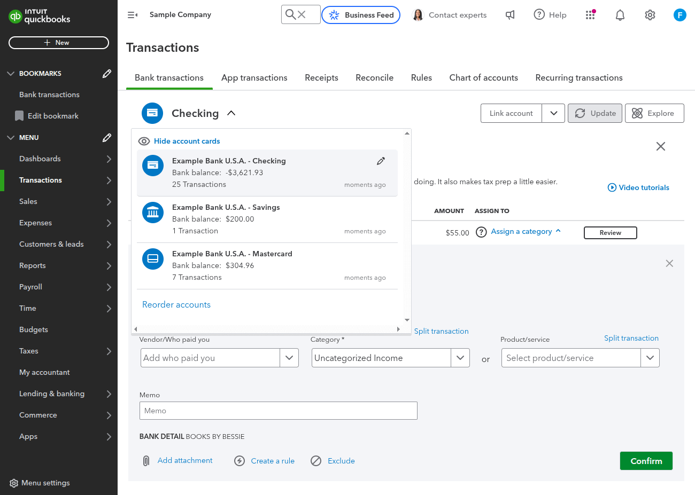Click the Exclude circle-slash icon
This screenshot has width=695, height=495.
pos(316,461)
